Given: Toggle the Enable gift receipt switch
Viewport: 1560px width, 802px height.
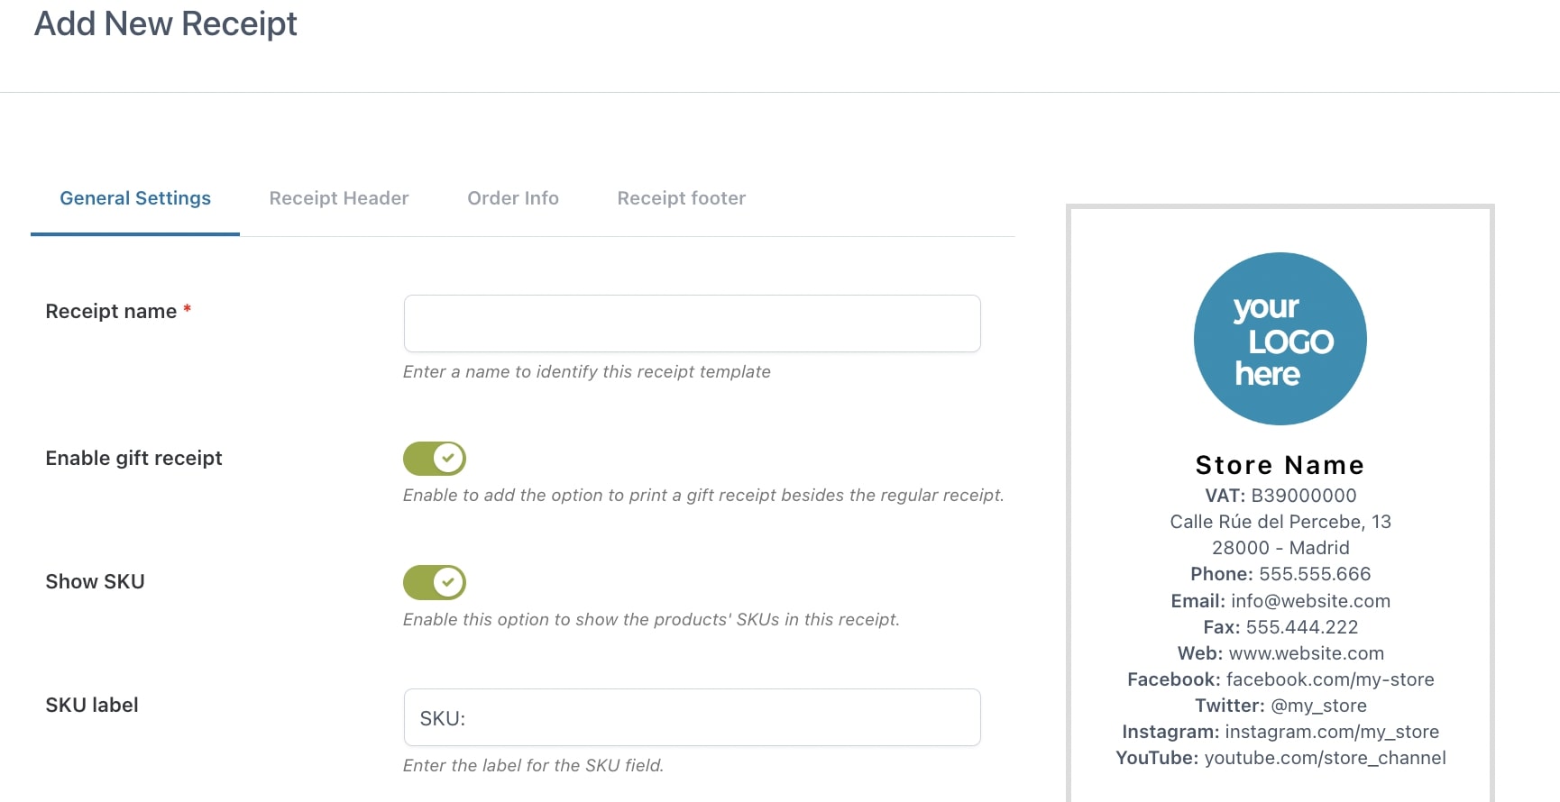Looking at the screenshot, I should click(435, 458).
